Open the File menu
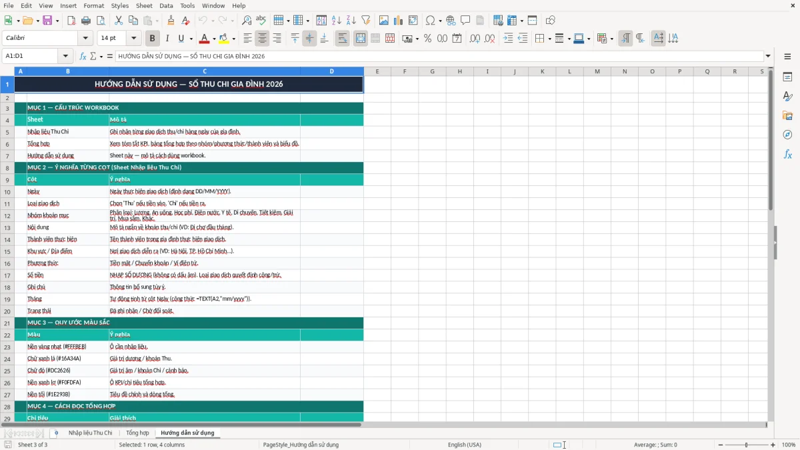The image size is (800, 450). 8,5
